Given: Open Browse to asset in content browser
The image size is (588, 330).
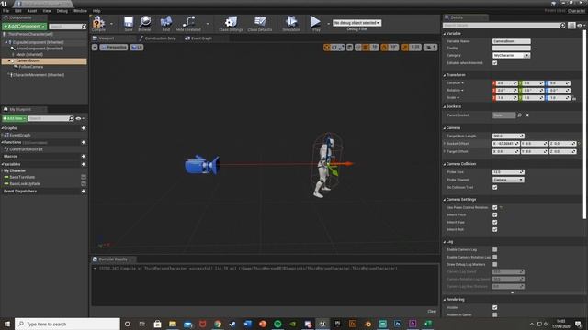Looking at the screenshot, I should 145,24.
